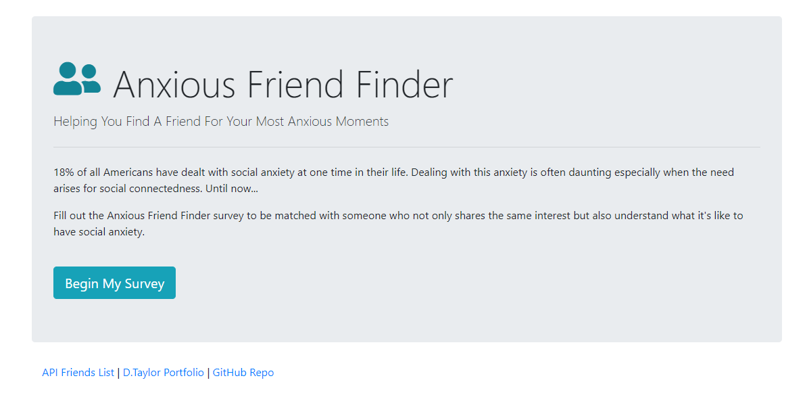Click the two-person friends icon

point(76,79)
